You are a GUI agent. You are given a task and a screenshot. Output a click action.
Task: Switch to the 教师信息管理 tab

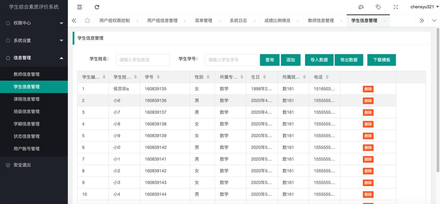click(321, 20)
